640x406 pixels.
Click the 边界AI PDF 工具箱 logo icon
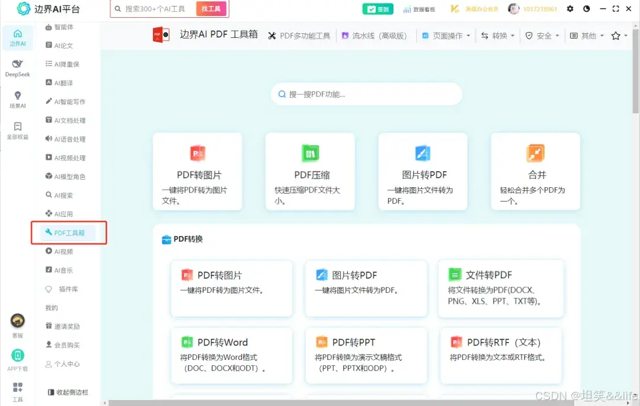tap(161, 35)
